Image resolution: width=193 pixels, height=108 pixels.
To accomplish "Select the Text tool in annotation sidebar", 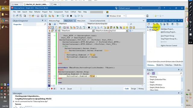I will [191, 26].
